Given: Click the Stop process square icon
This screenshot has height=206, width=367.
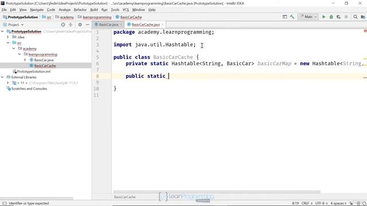Looking at the screenshot, I should coord(346,17).
